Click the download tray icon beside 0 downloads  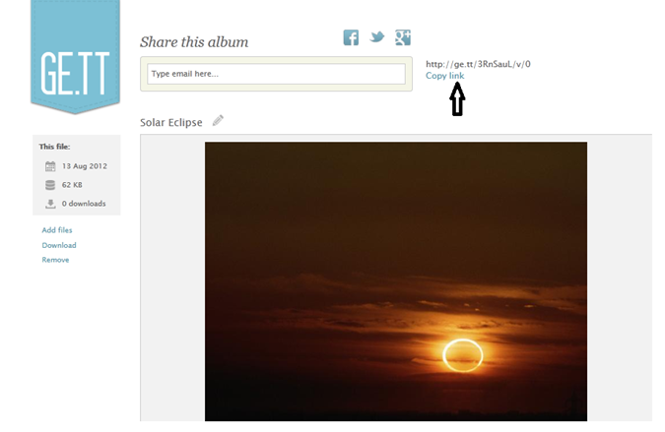click(50, 204)
